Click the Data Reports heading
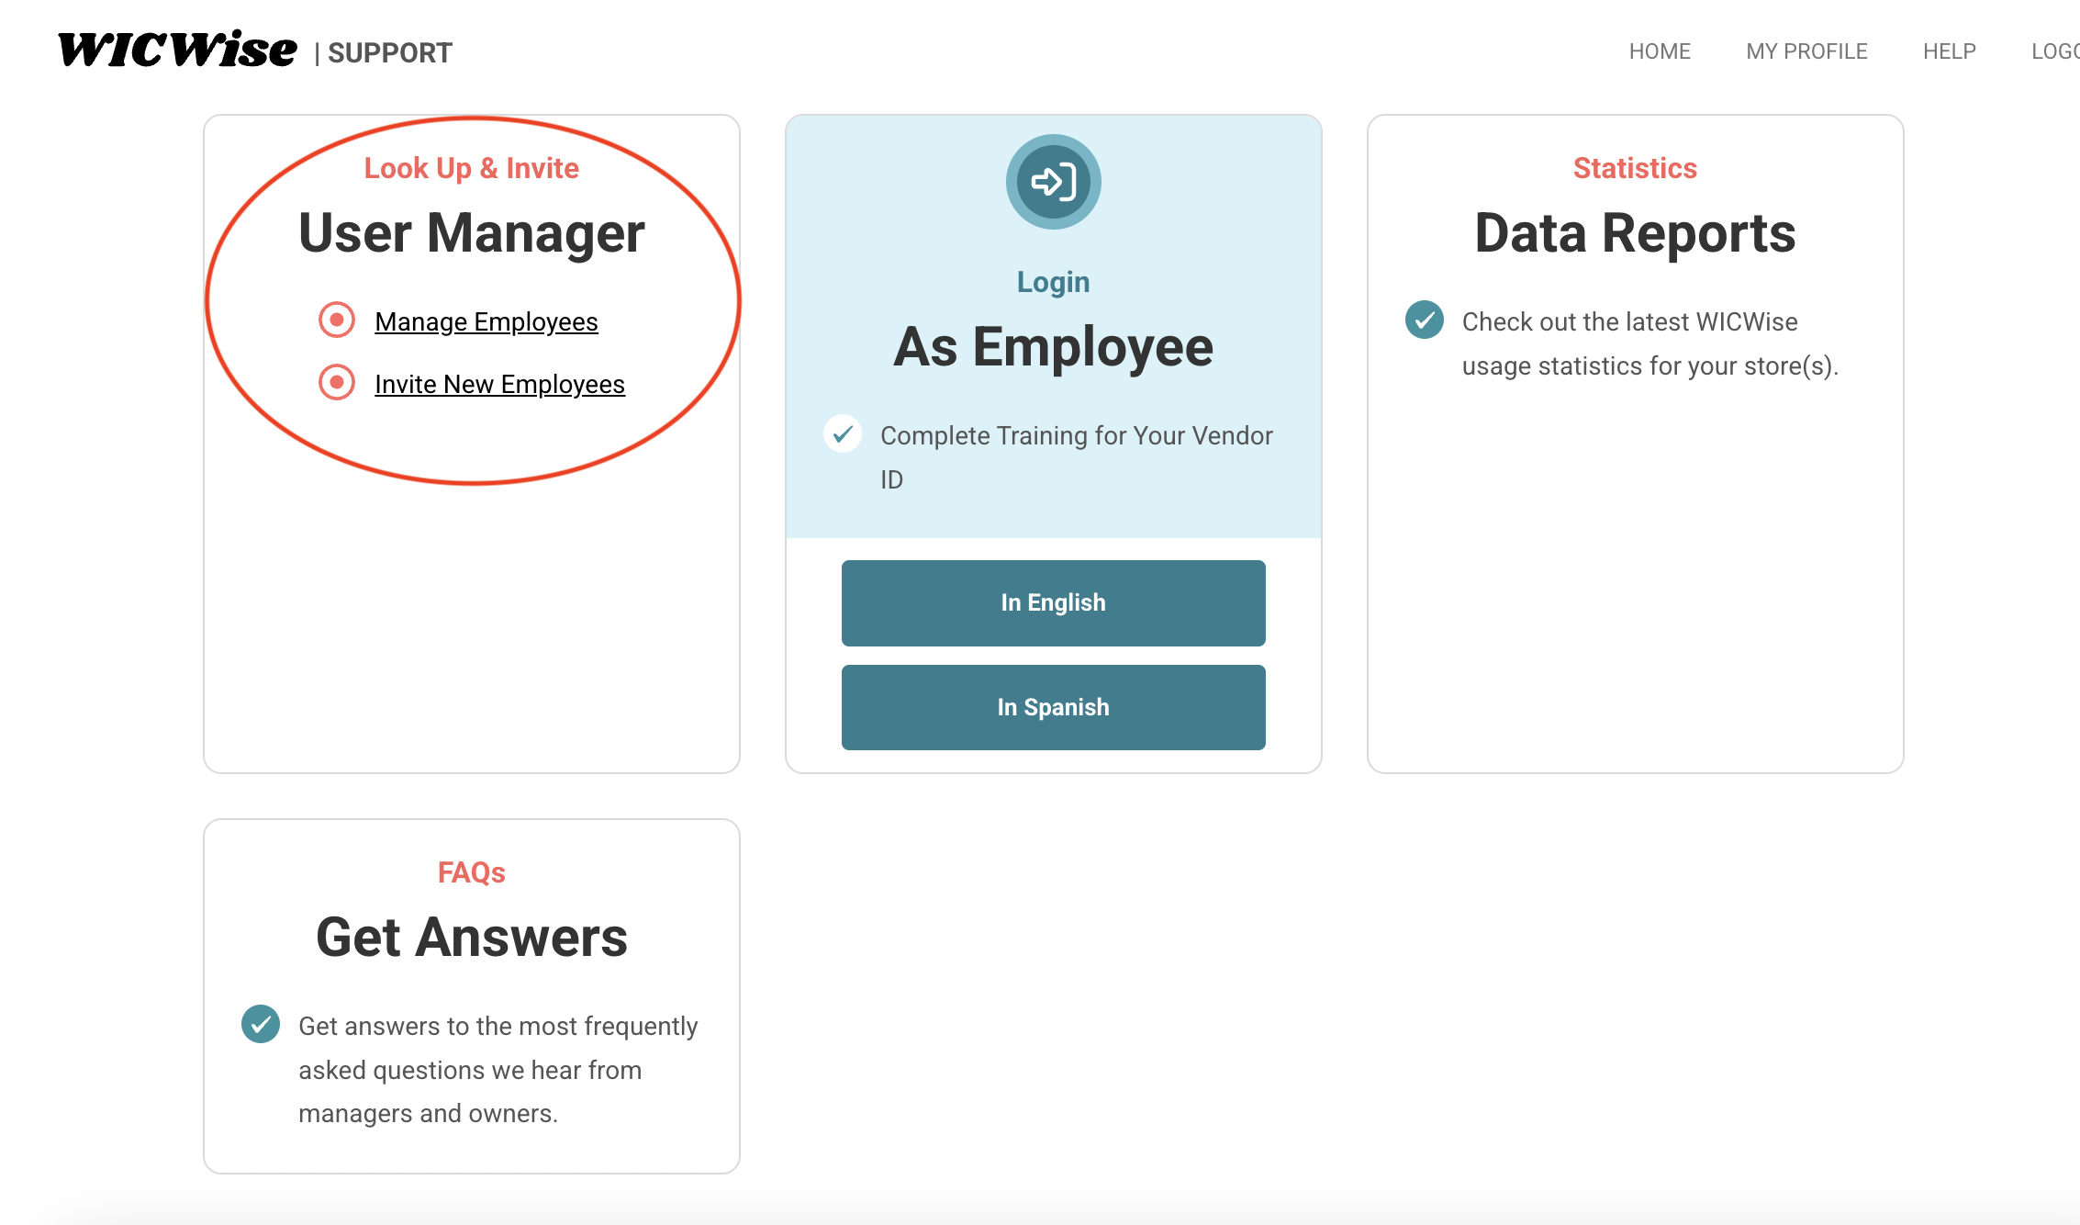This screenshot has height=1225, width=2080. pos(1635,232)
